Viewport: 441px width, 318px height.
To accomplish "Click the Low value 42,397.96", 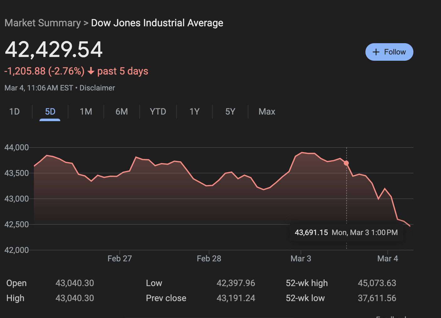I will 236,283.
